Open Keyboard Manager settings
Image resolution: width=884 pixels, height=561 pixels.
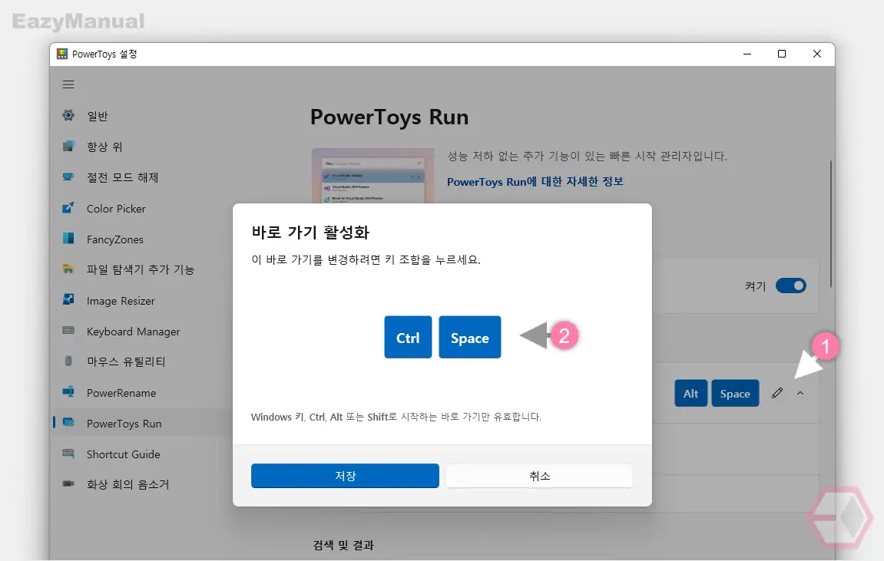tap(133, 332)
